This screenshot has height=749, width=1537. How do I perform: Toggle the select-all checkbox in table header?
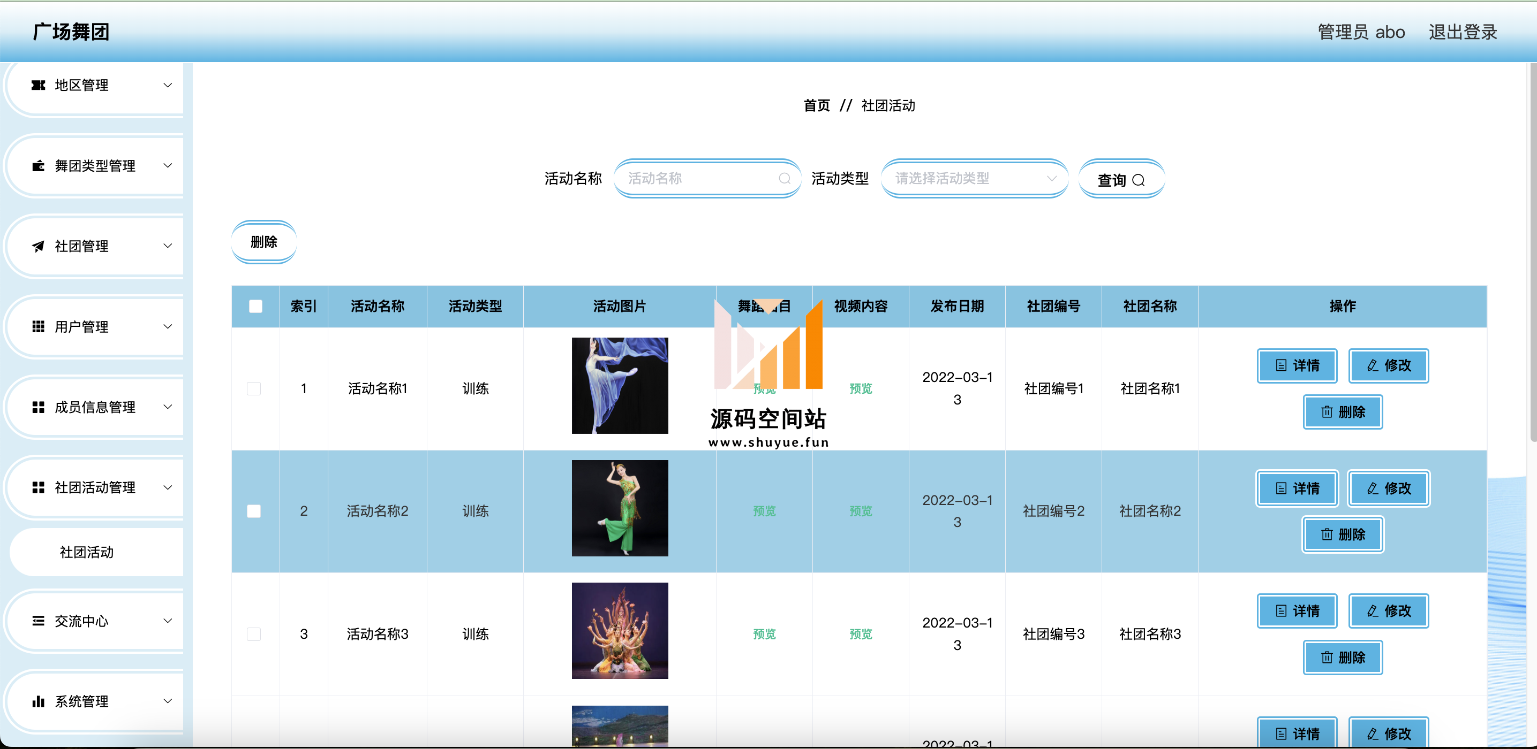pyautogui.click(x=255, y=306)
